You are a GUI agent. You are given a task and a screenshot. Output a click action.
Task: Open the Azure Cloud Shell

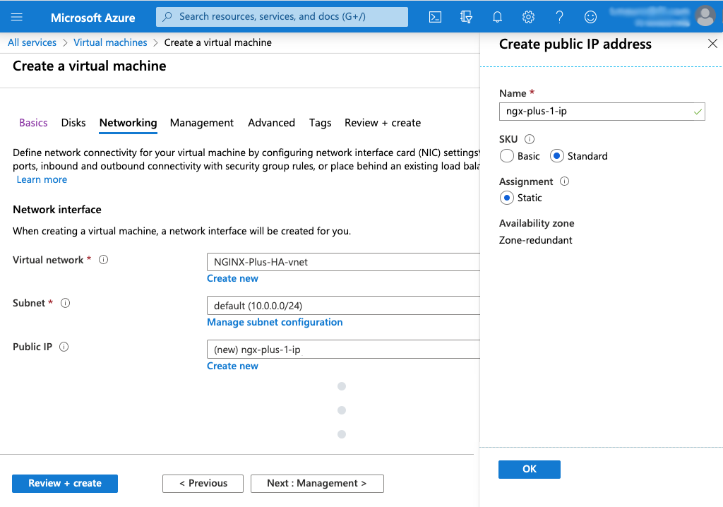coord(435,17)
